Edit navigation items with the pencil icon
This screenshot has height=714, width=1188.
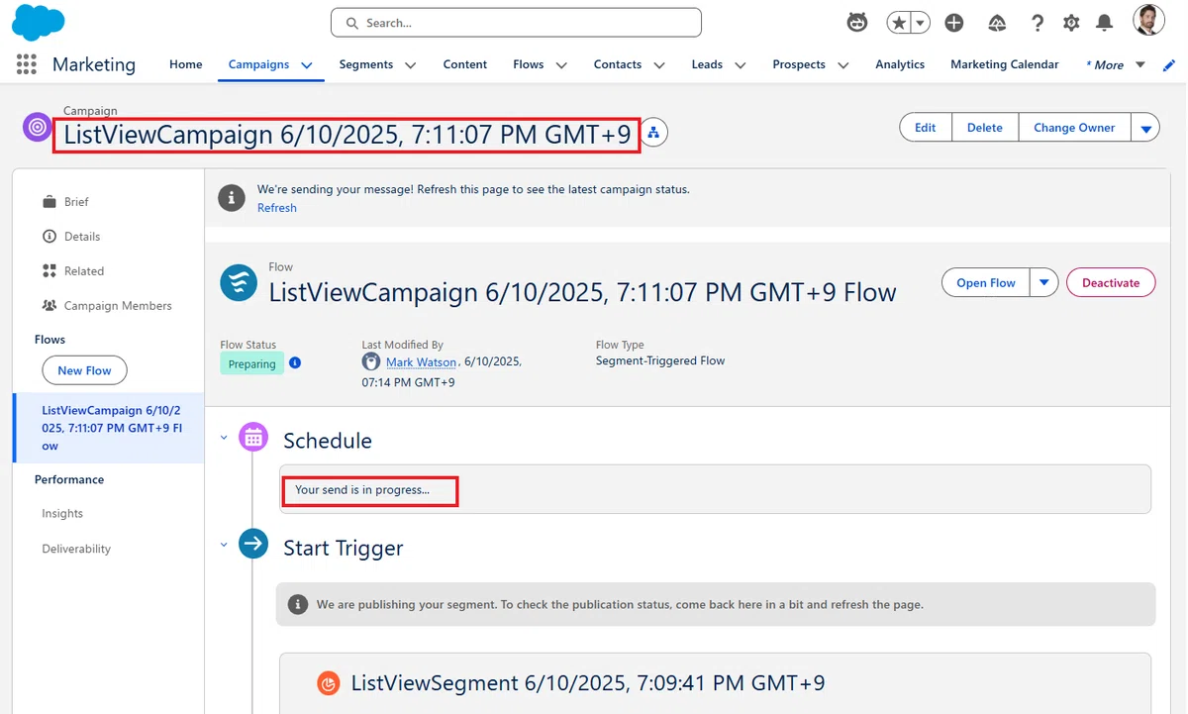(x=1169, y=65)
